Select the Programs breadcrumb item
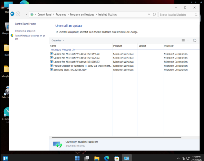Screen dimensions: 204x161 [61, 14]
